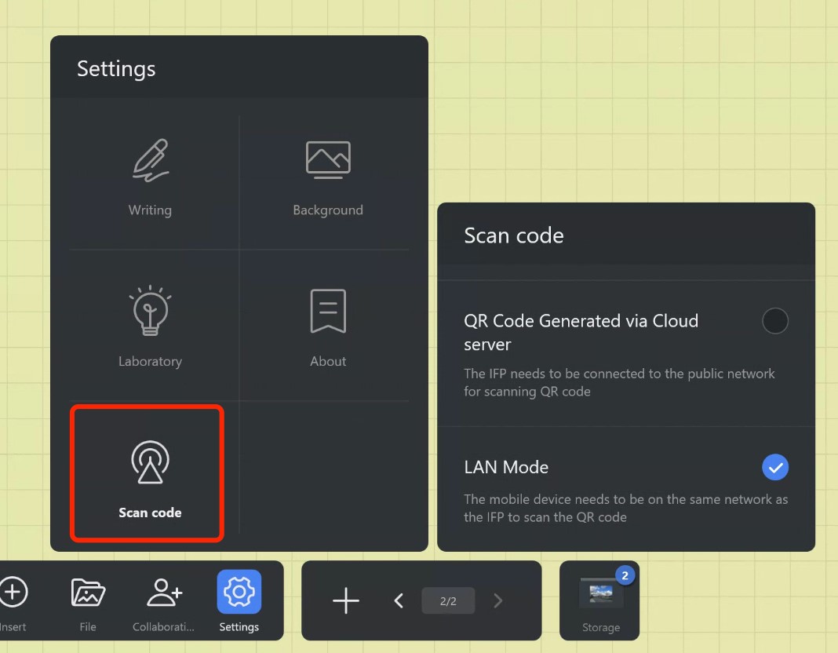Open the Storage thumbnail

600,594
